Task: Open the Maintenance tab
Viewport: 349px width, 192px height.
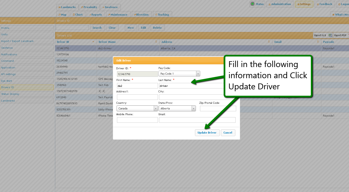Action: pyautogui.click(x=118, y=14)
